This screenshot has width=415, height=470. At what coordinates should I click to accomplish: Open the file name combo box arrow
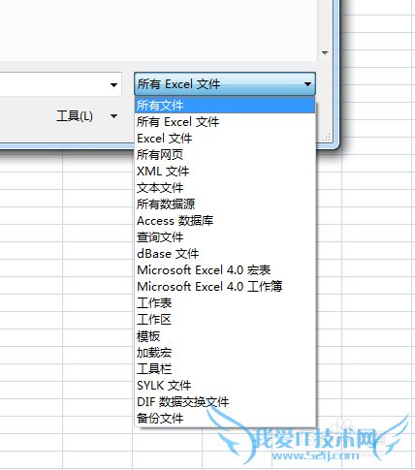click(113, 85)
